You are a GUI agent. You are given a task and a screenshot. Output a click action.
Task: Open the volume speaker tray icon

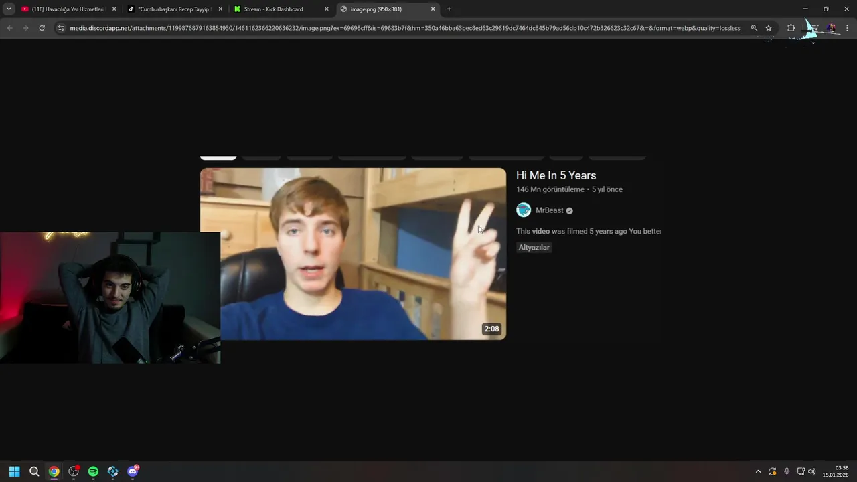point(812,471)
